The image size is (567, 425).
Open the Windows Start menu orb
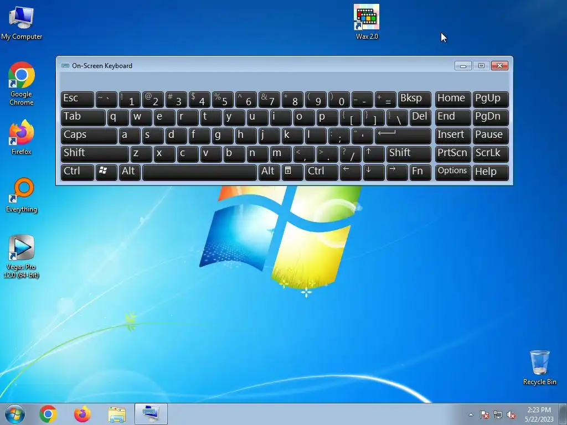click(15, 414)
